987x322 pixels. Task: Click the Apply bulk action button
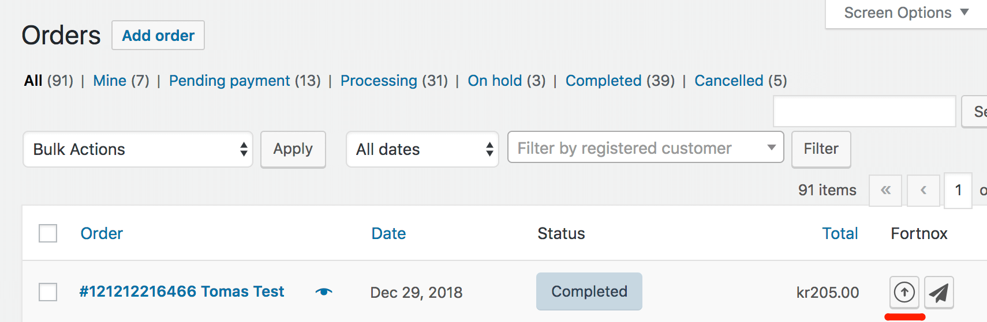tap(293, 149)
